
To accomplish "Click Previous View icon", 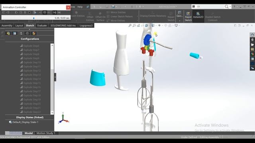I will [x=138, y=25].
